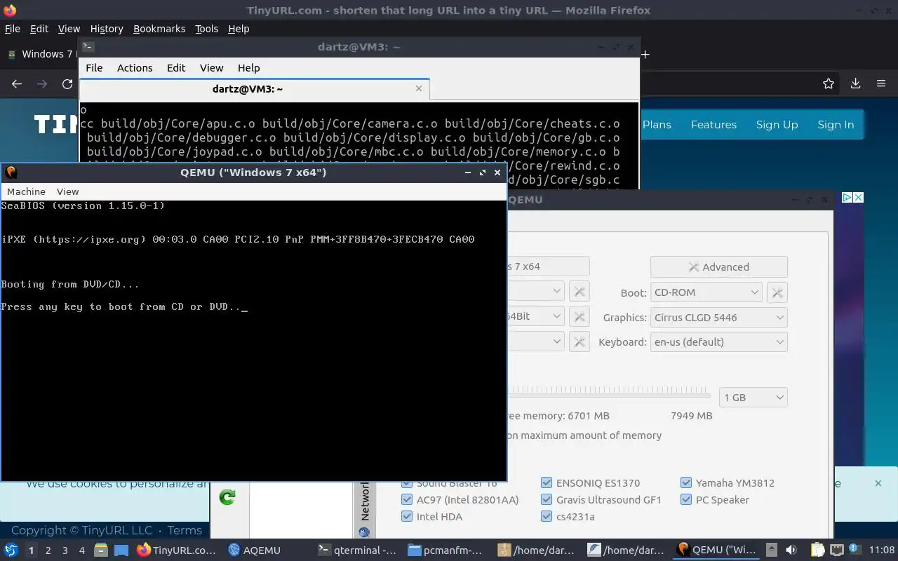Open the LXQt start menu icon
The width and height of the screenshot is (898, 561).
(x=11, y=550)
